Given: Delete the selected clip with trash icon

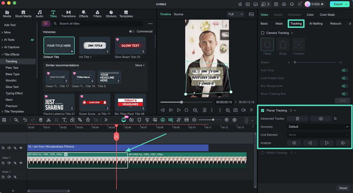Looking at the screenshot, I should pos(41,120).
